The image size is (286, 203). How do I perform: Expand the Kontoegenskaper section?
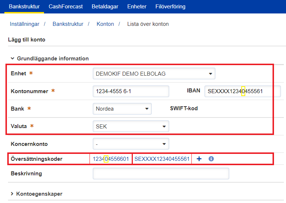[37, 194]
